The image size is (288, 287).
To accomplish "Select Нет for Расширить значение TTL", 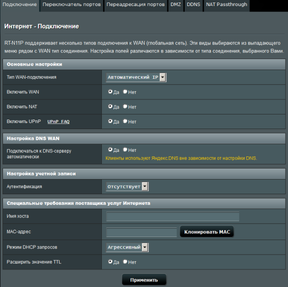I will 125,261.
